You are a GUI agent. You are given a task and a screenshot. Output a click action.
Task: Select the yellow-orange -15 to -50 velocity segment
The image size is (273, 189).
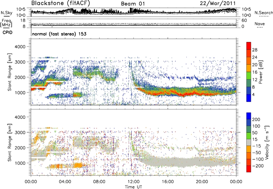tap(249, 149)
